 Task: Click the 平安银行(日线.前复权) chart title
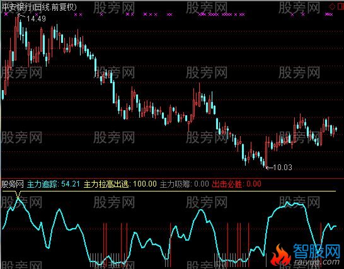[x=39, y=7]
